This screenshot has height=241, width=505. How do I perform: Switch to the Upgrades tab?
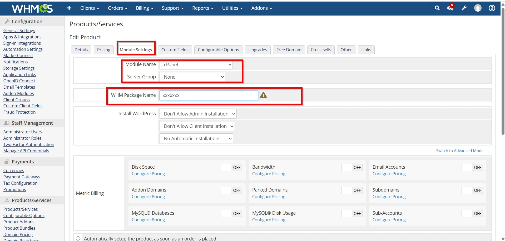pyautogui.click(x=258, y=50)
